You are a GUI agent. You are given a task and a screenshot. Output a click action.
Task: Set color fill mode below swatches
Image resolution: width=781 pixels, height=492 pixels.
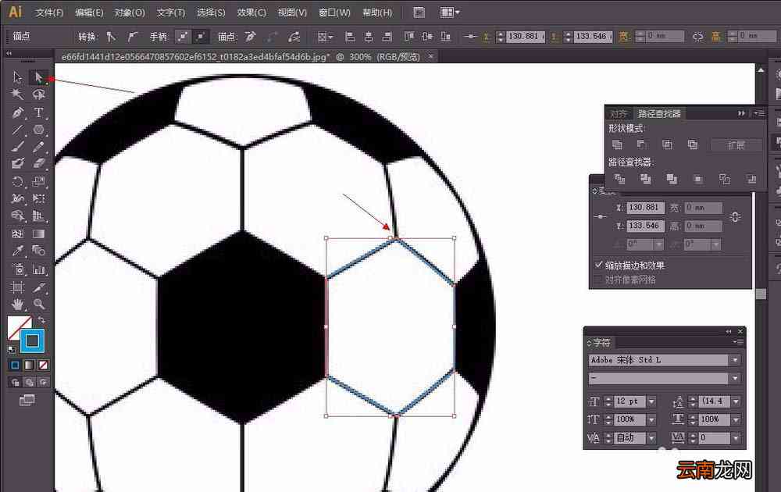click(x=16, y=365)
